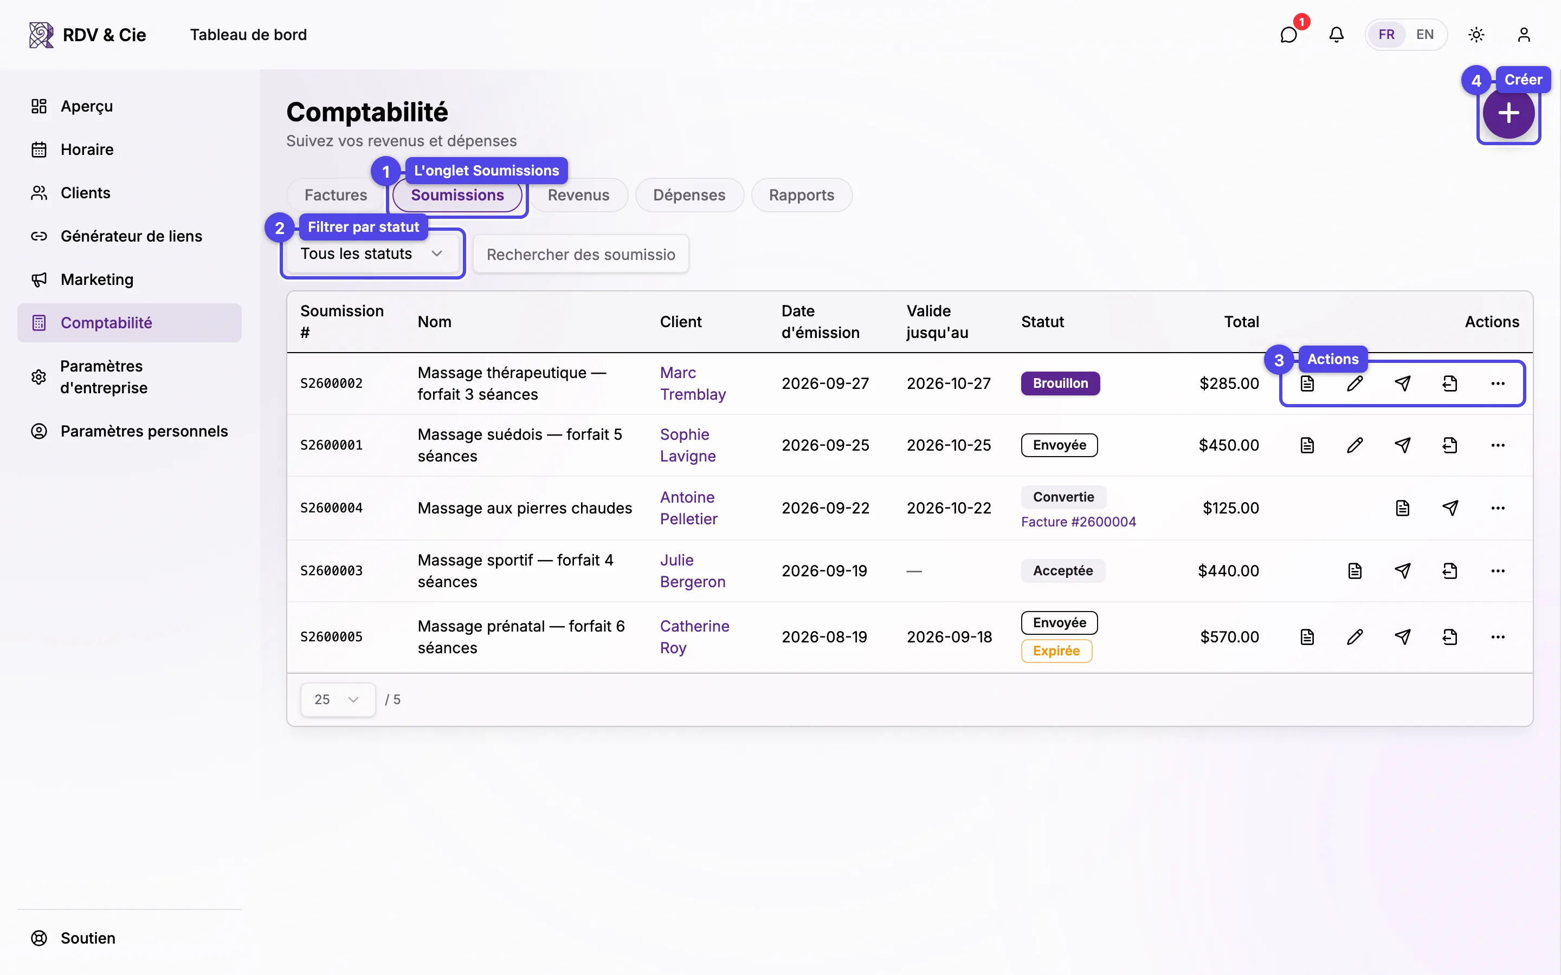The height and width of the screenshot is (975, 1561).
Task: Send submission S2600002 using paper plane icon
Action: 1402,383
